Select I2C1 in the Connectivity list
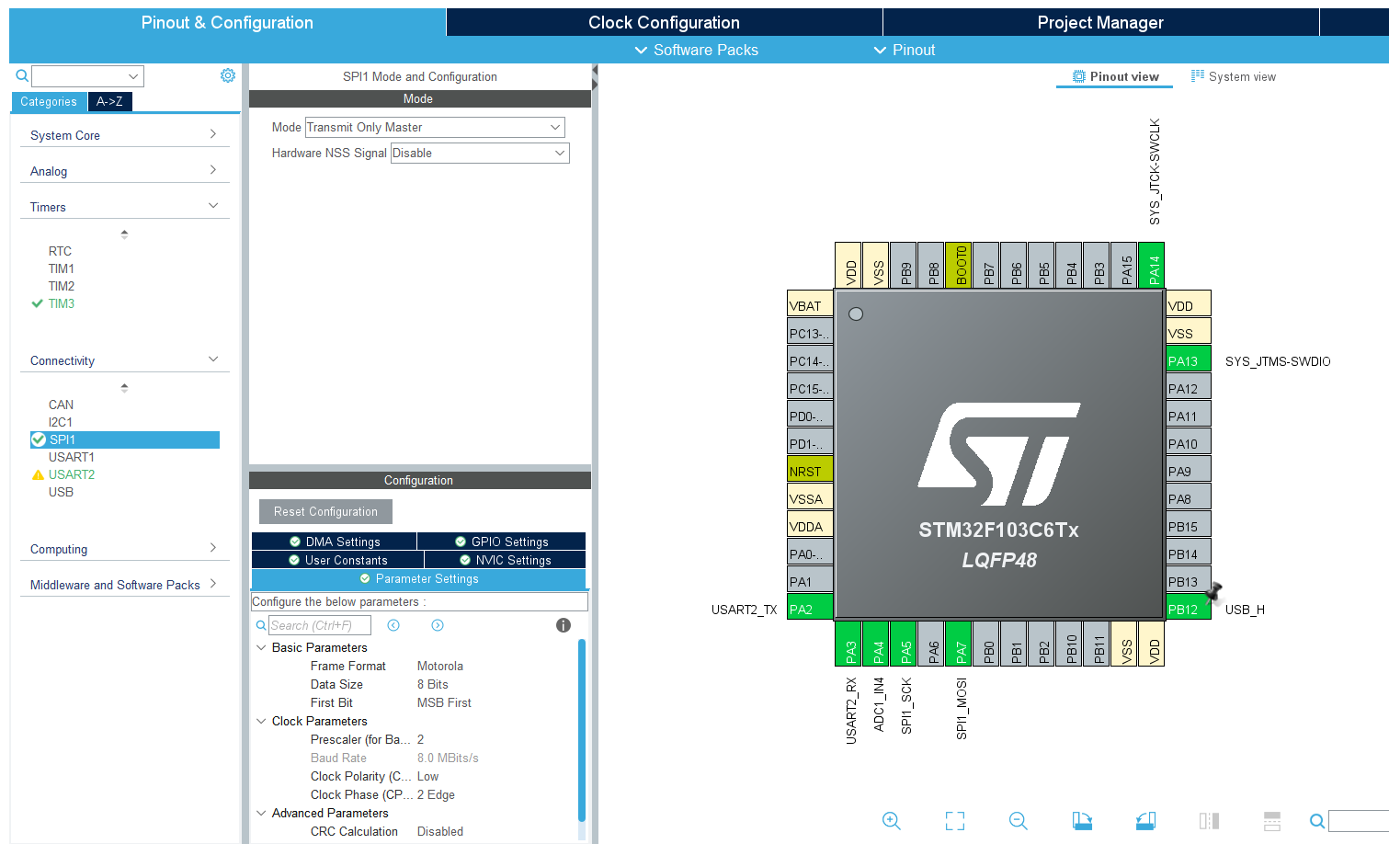This screenshot has height=844, width=1389. (61, 422)
